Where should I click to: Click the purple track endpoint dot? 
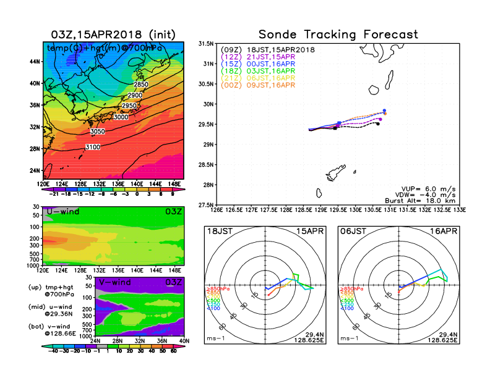[x=381, y=119]
